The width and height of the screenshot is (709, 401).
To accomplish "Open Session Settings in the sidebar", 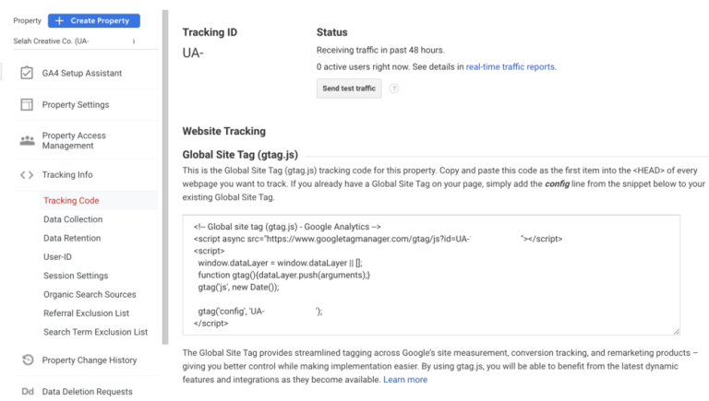I will 76,276.
